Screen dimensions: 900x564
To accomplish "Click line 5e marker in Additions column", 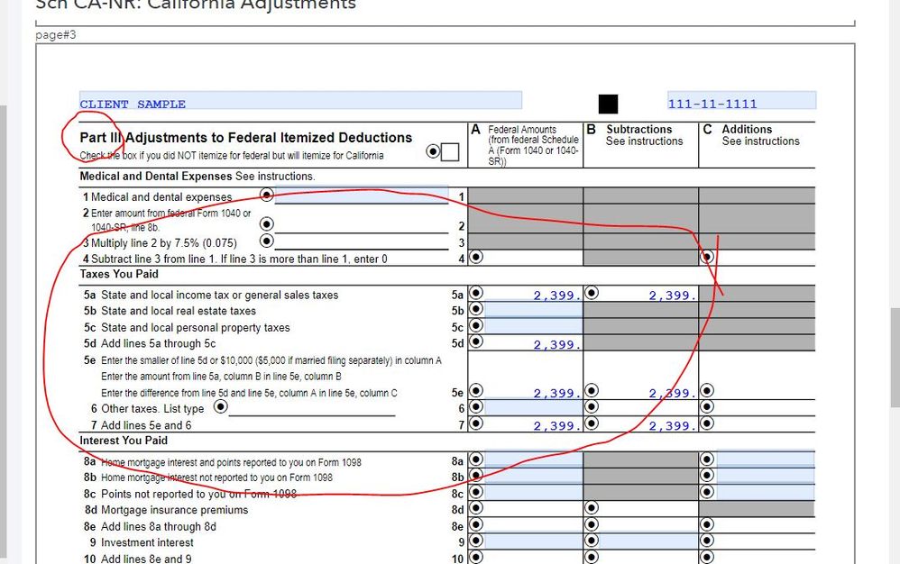I will [707, 391].
